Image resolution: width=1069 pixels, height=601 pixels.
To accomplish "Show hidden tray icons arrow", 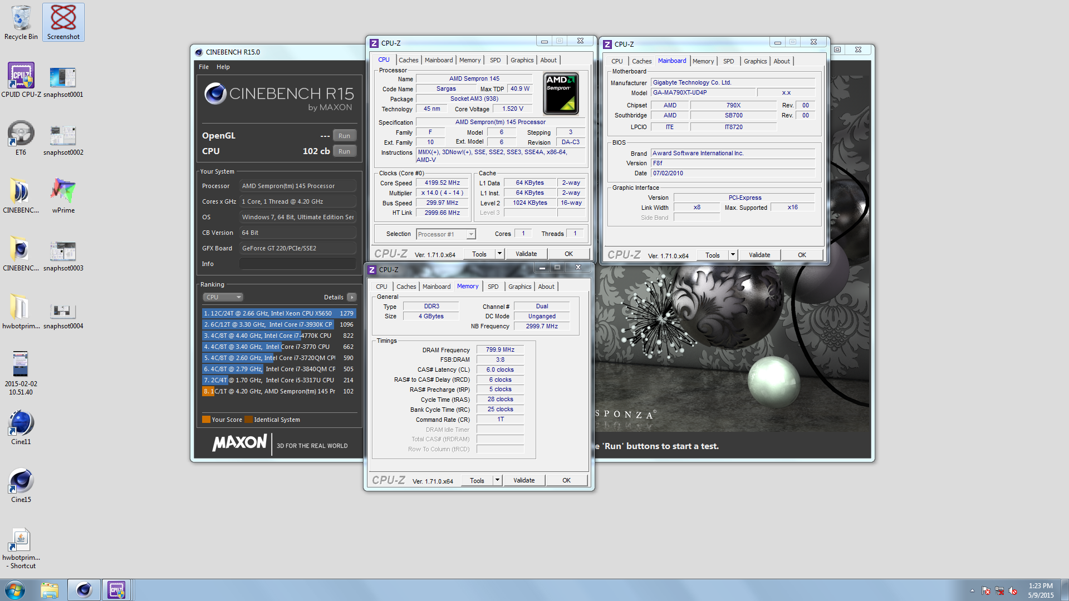I will pyautogui.click(x=972, y=590).
